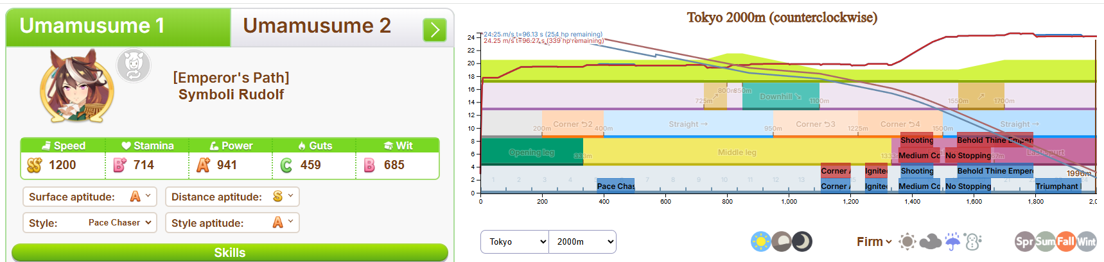
Task: Click the B+ rank badge beside Stamina value
Action: point(119,165)
